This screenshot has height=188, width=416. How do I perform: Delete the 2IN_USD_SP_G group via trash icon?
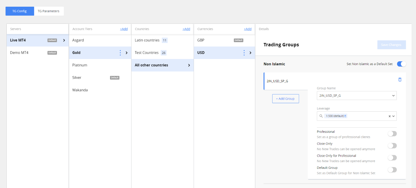pos(400,79)
